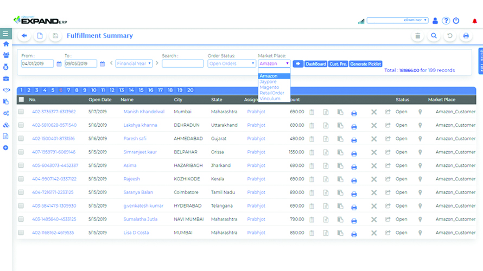
Task: Tick the checkbox for Paresh safi's order
Action: point(21,139)
